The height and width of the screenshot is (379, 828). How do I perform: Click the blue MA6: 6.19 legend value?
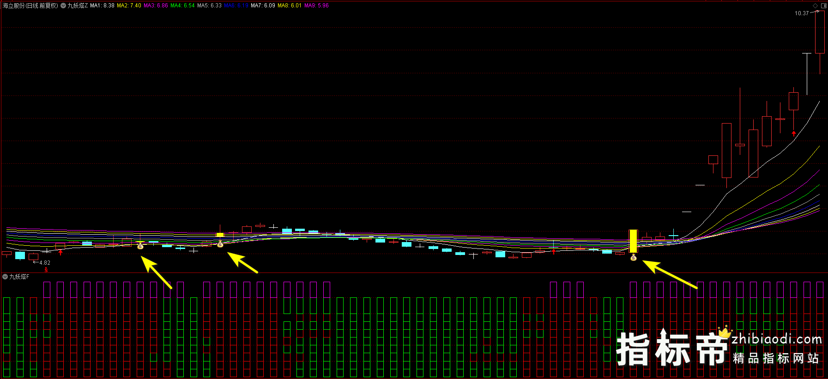pos(236,6)
